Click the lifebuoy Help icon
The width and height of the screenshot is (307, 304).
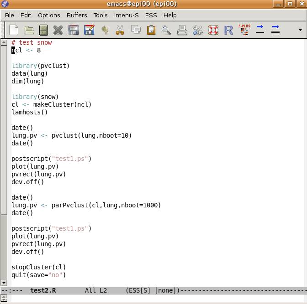[x=213, y=31]
